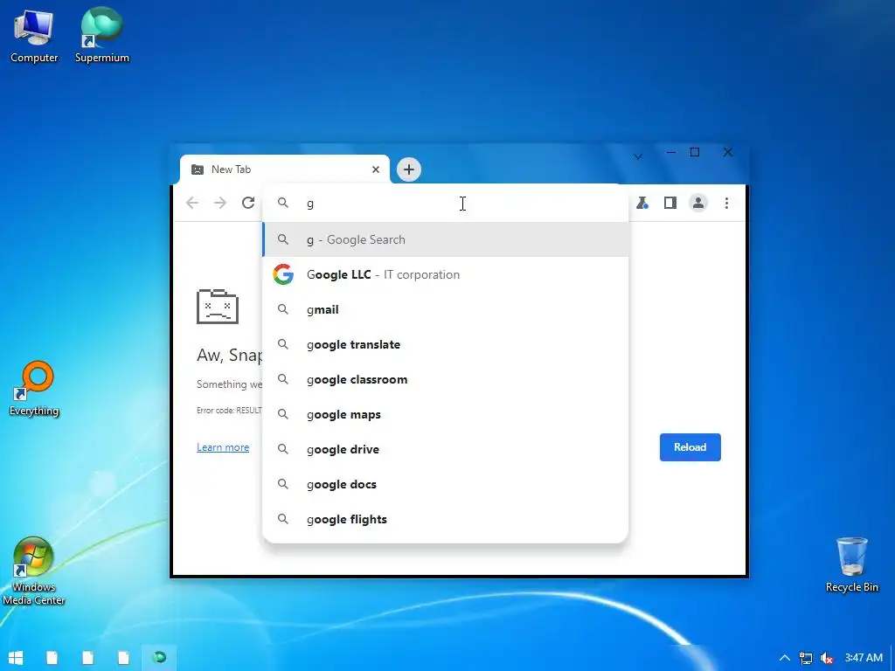Open the Windows Start button
895x671 pixels.
(x=16, y=658)
